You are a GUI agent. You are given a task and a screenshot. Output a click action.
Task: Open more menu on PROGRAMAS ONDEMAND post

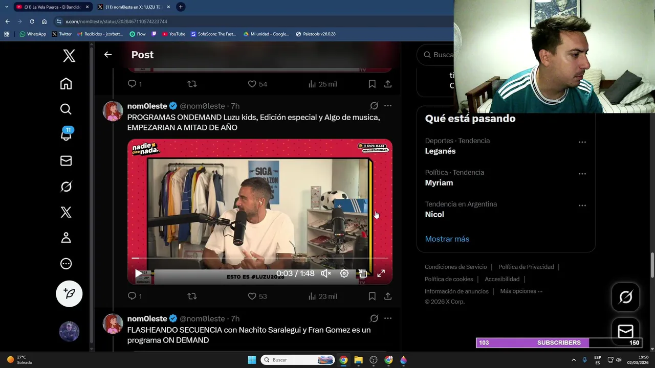tap(388, 106)
